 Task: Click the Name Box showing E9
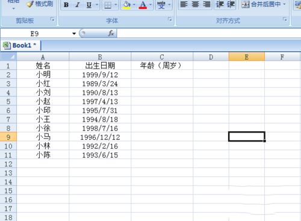click(34, 34)
